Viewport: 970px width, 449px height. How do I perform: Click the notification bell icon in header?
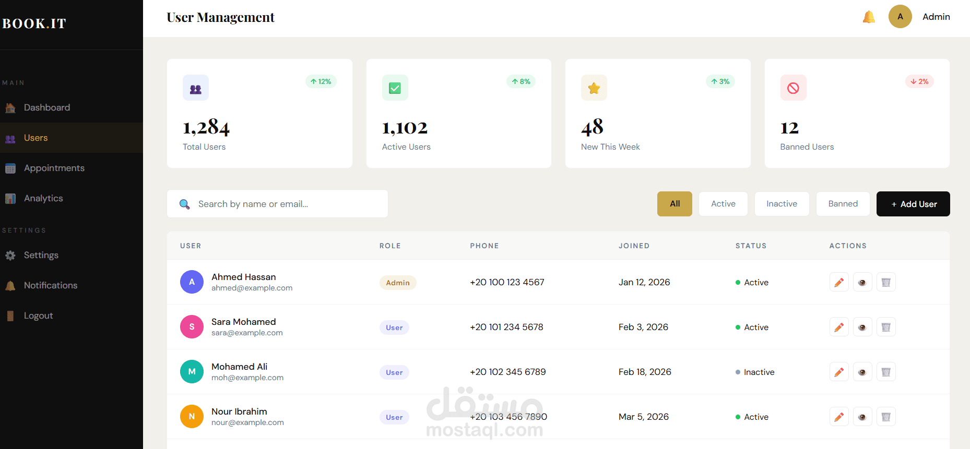point(869,17)
